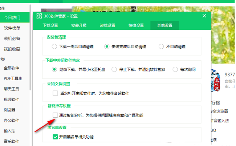The width and height of the screenshot is (236, 146).
Task: Click the 9377 game icon in main window
Action: tap(216, 81)
